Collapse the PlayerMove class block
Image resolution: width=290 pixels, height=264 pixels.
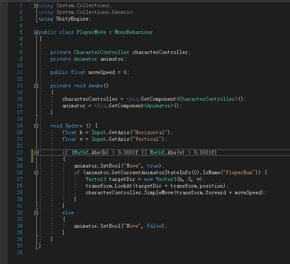click(x=36, y=32)
